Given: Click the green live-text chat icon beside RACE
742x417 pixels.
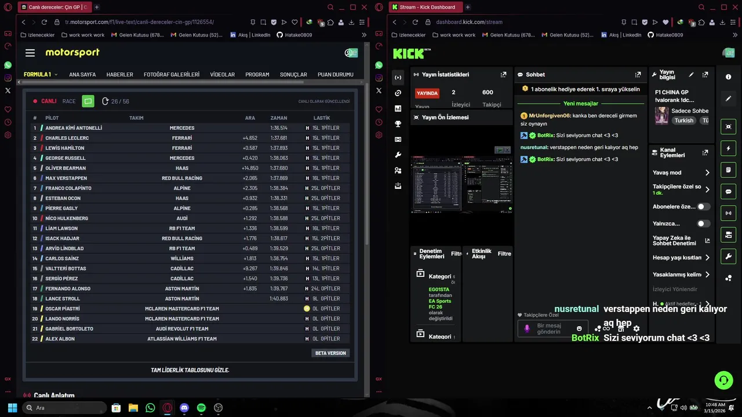Looking at the screenshot, I should click(88, 101).
